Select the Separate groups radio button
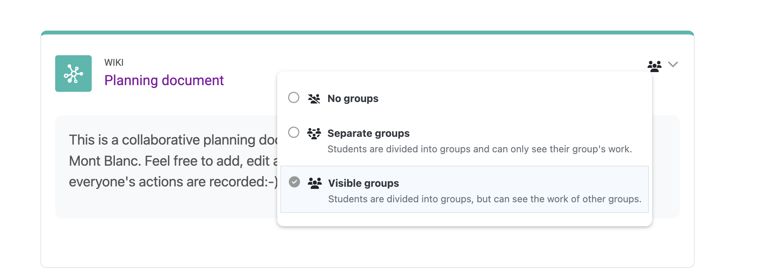The image size is (761, 280). 294,132
